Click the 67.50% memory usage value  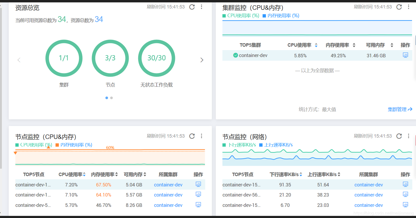[104, 185]
